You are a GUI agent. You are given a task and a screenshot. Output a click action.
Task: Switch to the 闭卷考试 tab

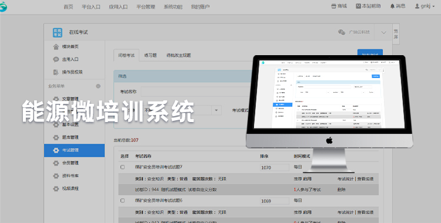point(126,55)
